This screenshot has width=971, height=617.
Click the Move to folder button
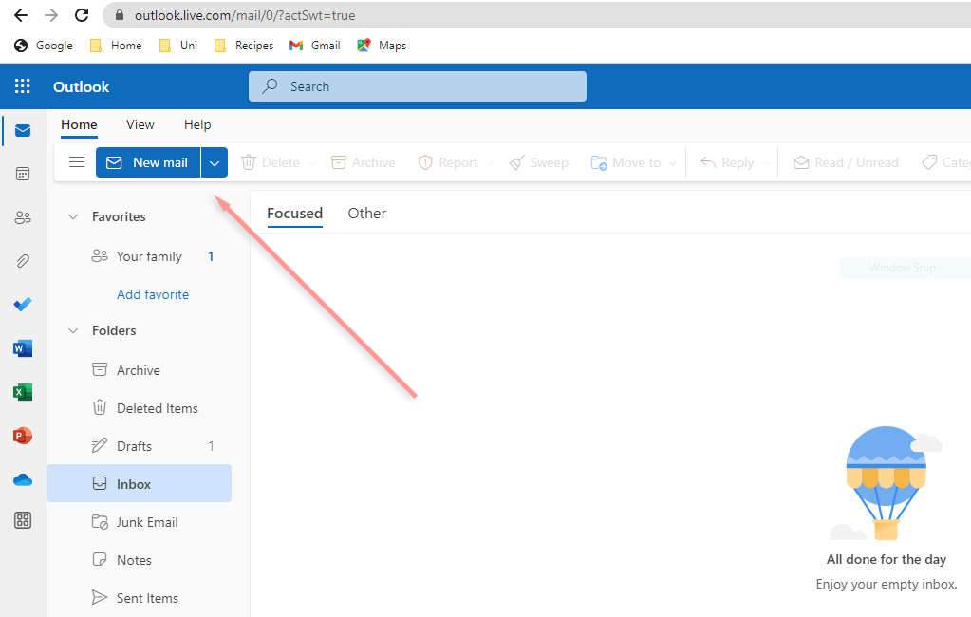click(x=626, y=162)
